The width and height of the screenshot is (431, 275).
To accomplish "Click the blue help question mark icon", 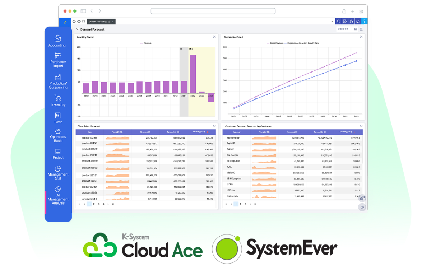I will pyautogui.click(x=364, y=22).
